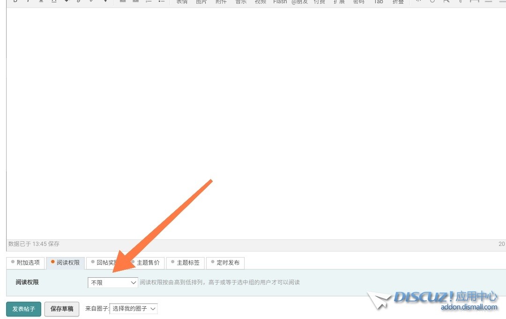506x319 pixels.
Task: Add an attachment via 附件
Action: 221,2
